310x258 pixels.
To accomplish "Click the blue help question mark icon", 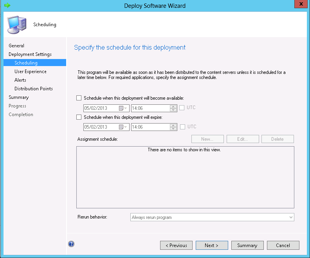I will (71, 244).
